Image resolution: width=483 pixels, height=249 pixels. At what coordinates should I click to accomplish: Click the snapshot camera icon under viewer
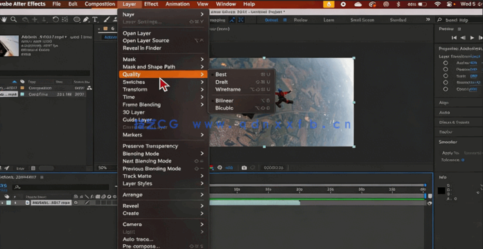pyautogui.click(x=244, y=167)
